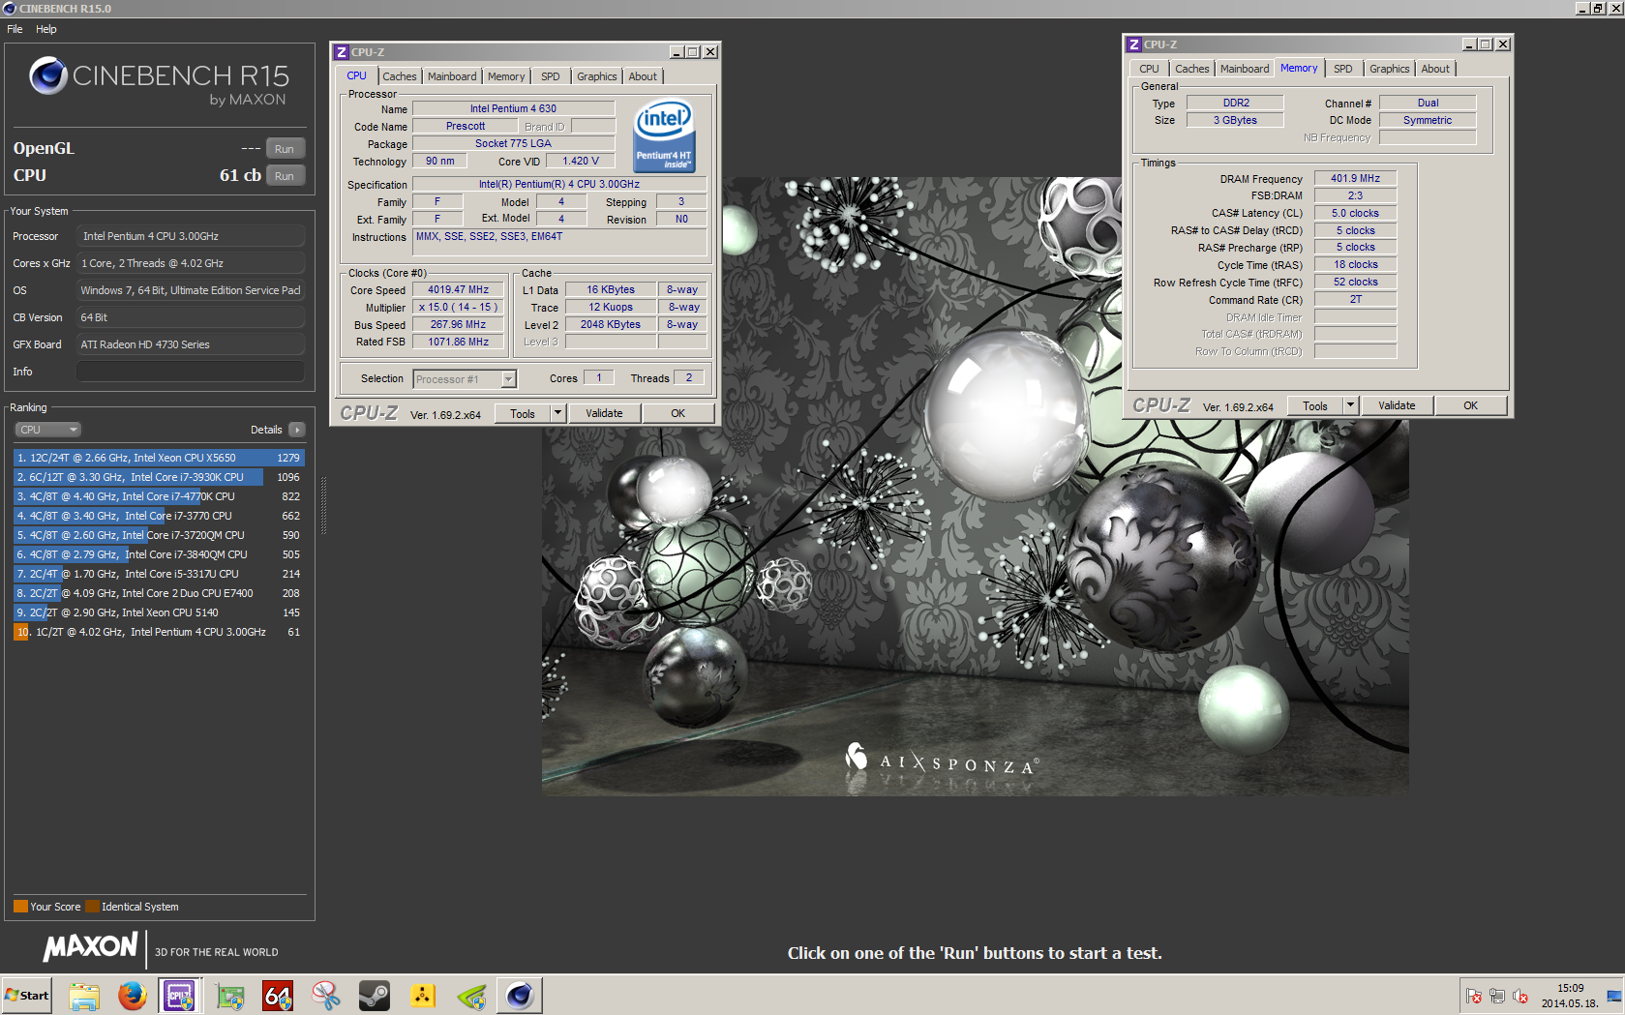Open Caches tab in right CPU-Z window

tap(1192, 69)
